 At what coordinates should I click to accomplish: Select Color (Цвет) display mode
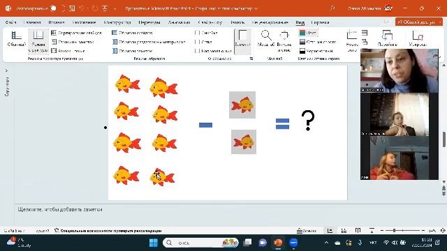[308, 33]
